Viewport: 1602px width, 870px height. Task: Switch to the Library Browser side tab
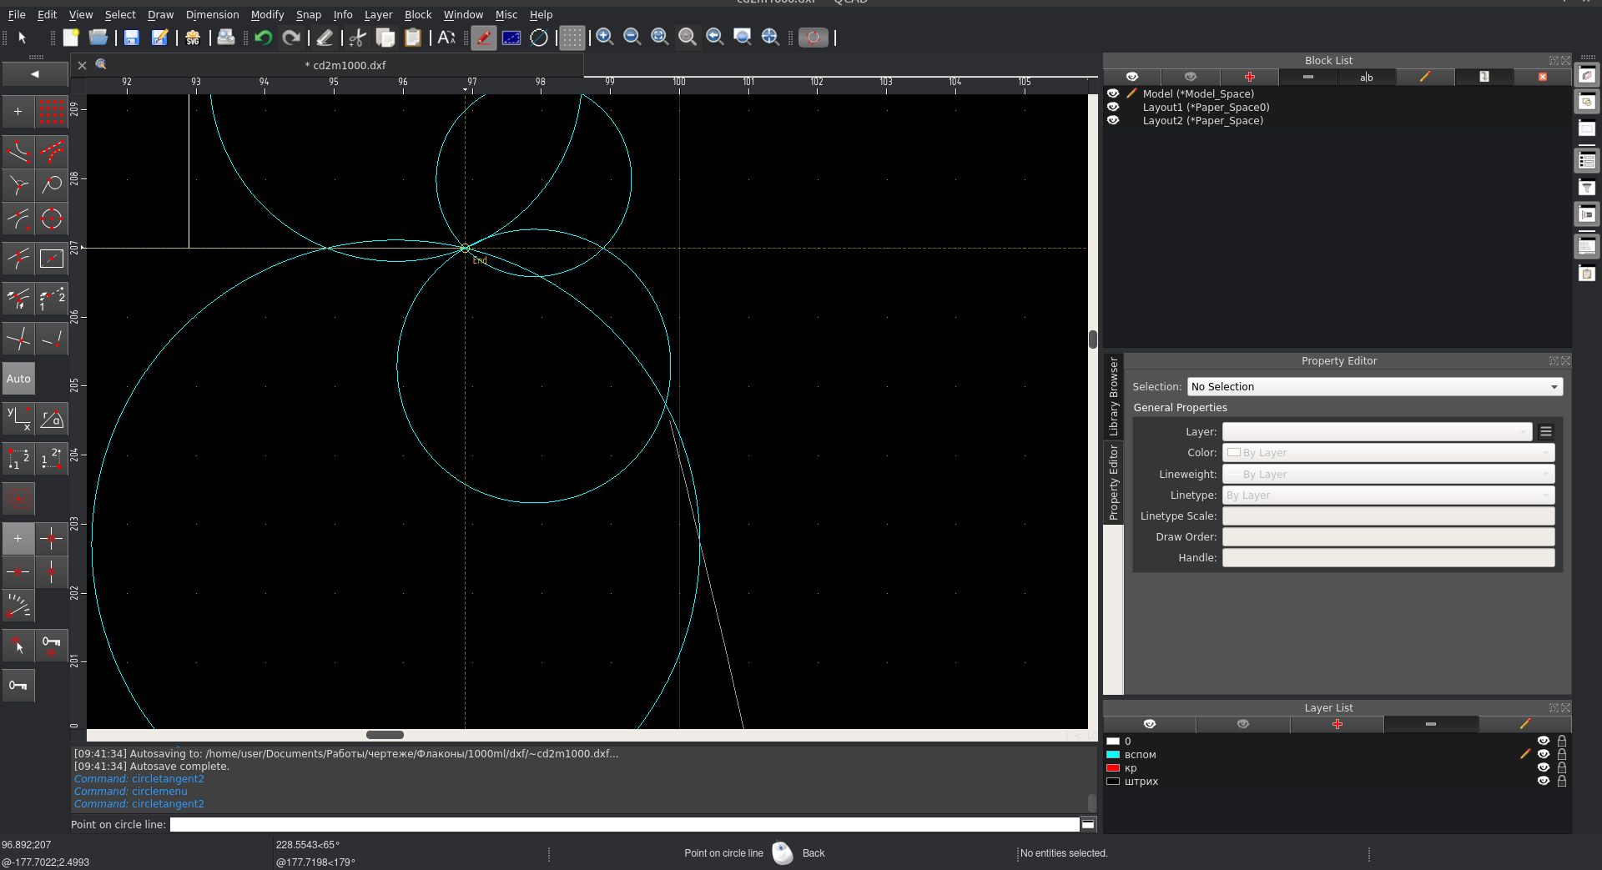pyautogui.click(x=1113, y=396)
